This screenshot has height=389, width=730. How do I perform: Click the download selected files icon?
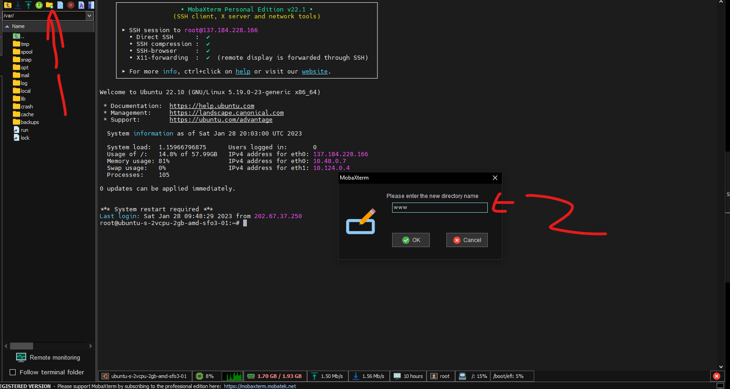tap(18, 5)
